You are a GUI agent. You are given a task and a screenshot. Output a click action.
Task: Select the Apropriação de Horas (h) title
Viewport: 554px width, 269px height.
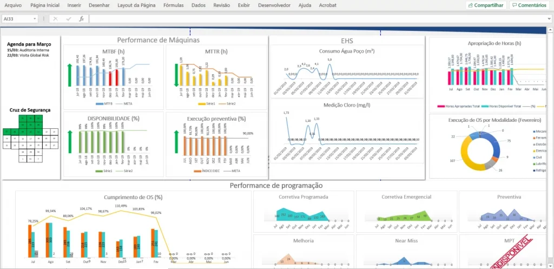tap(494, 43)
